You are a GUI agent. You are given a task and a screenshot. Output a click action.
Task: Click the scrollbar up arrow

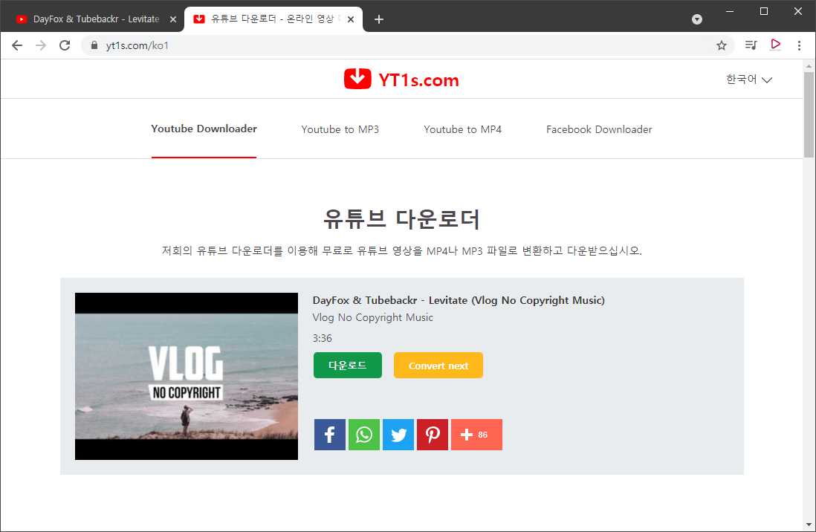click(x=808, y=66)
